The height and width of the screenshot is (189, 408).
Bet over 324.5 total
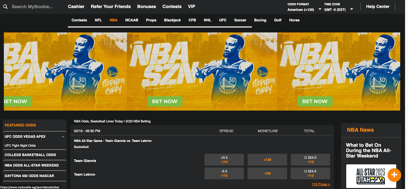tap(310, 160)
